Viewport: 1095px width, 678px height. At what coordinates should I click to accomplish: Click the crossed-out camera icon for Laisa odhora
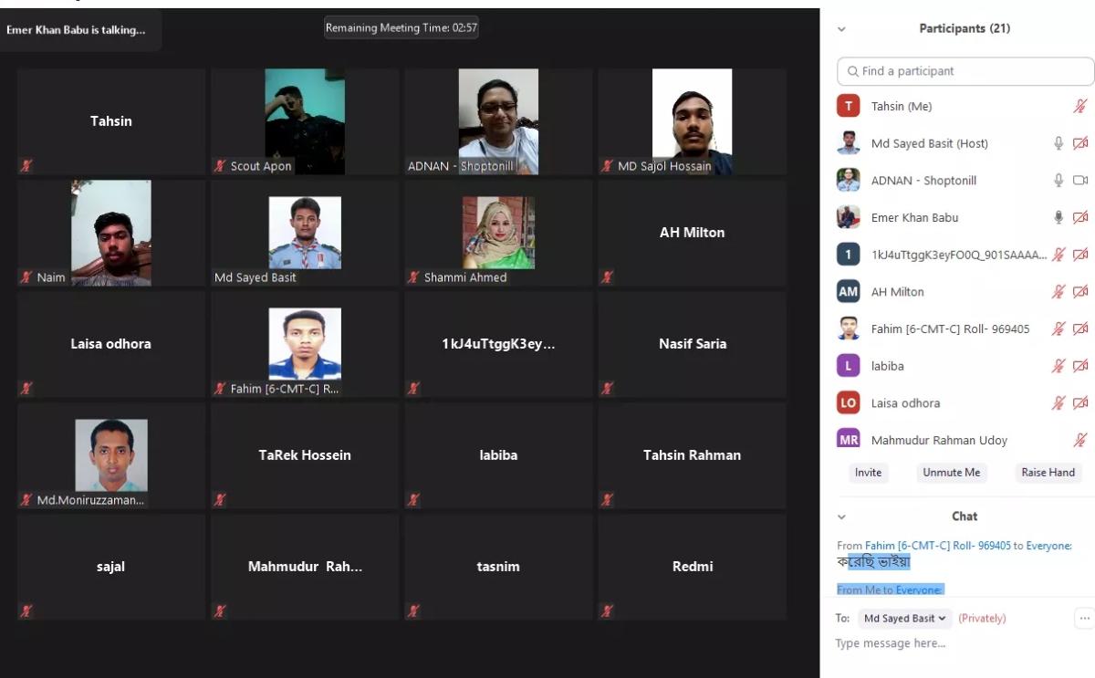1080,403
